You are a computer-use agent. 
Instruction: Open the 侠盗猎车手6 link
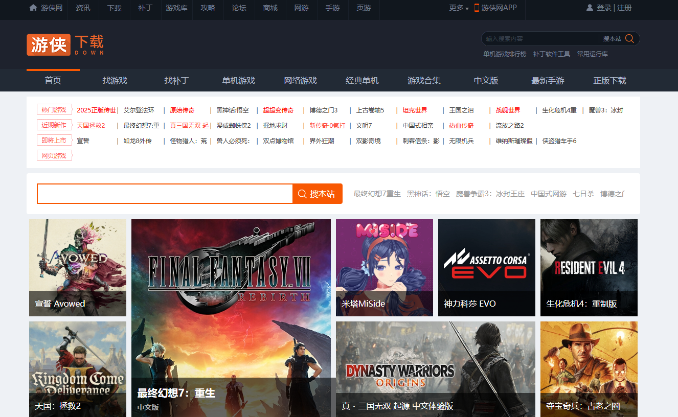(x=559, y=141)
